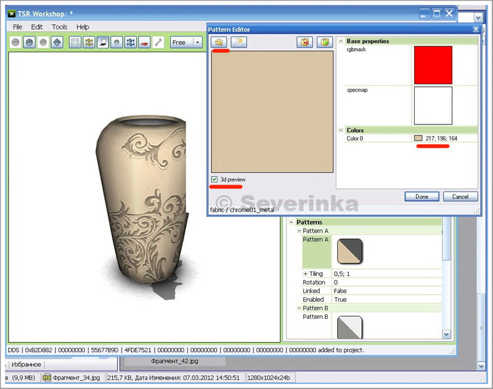Image resolution: width=493 pixels, height=389 pixels.
Task: Collapse the Pattern B group
Action: (299, 308)
